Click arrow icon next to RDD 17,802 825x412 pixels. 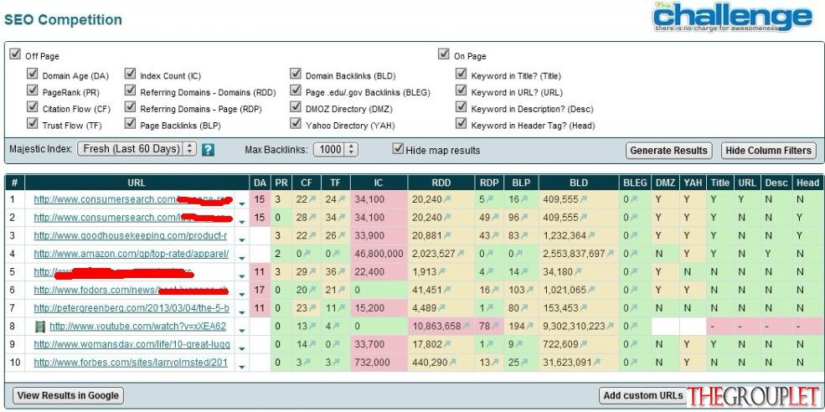[x=446, y=345]
